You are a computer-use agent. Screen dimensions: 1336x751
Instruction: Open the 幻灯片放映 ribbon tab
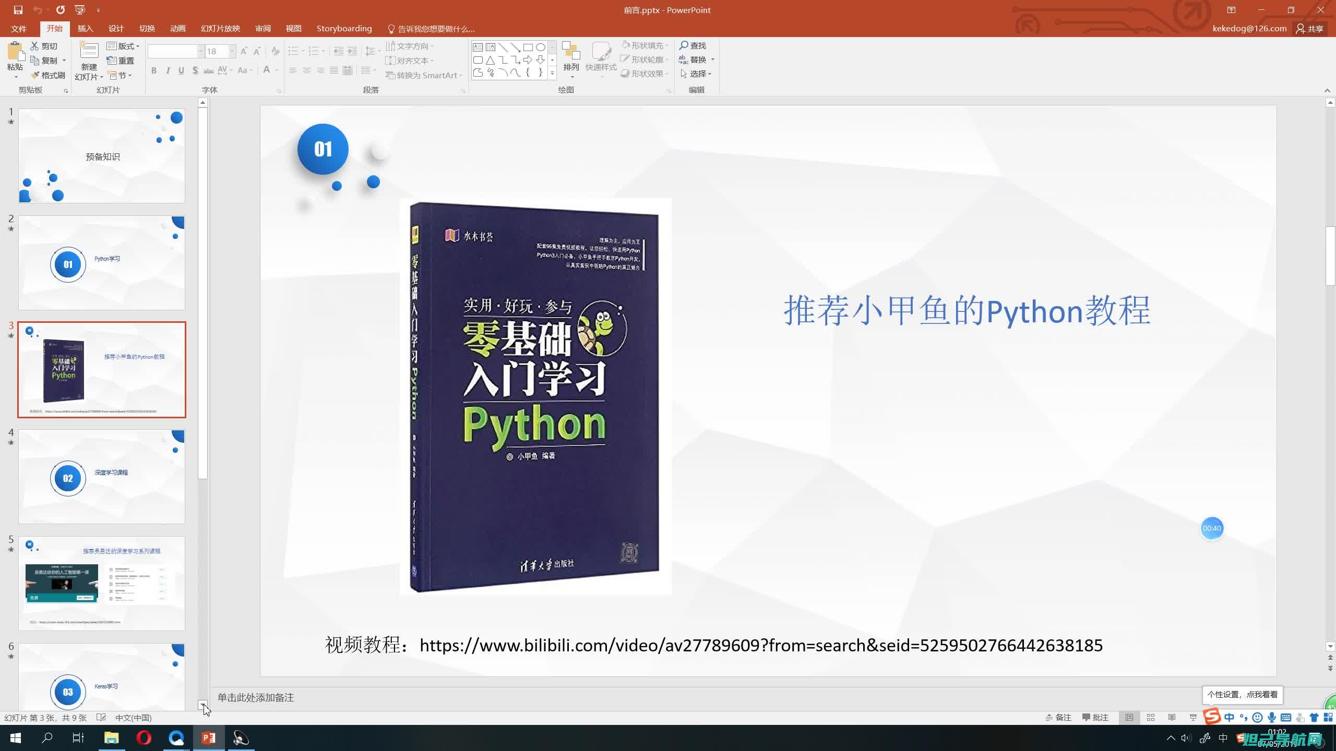pyautogui.click(x=221, y=29)
